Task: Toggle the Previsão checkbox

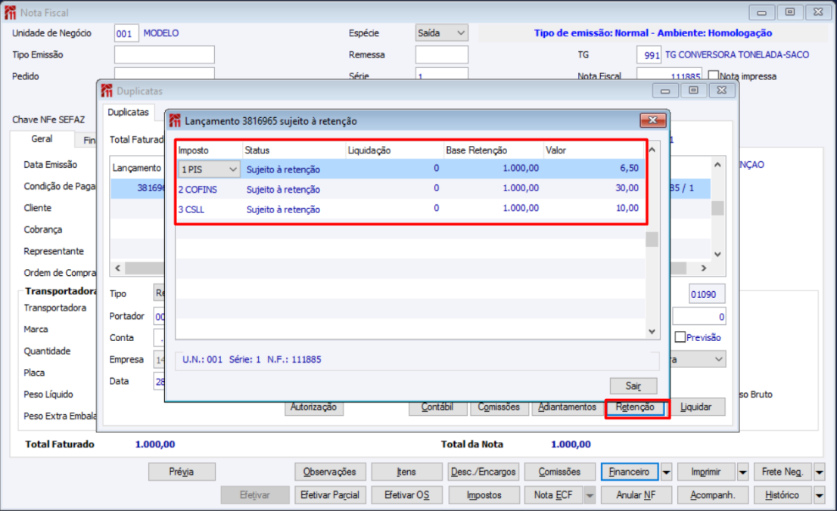Action: pos(680,337)
